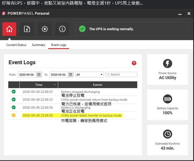The height and width of the screenshot is (161, 194).
Task: Click 'The UPS is working normally.' message
Action: pos(111,29)
